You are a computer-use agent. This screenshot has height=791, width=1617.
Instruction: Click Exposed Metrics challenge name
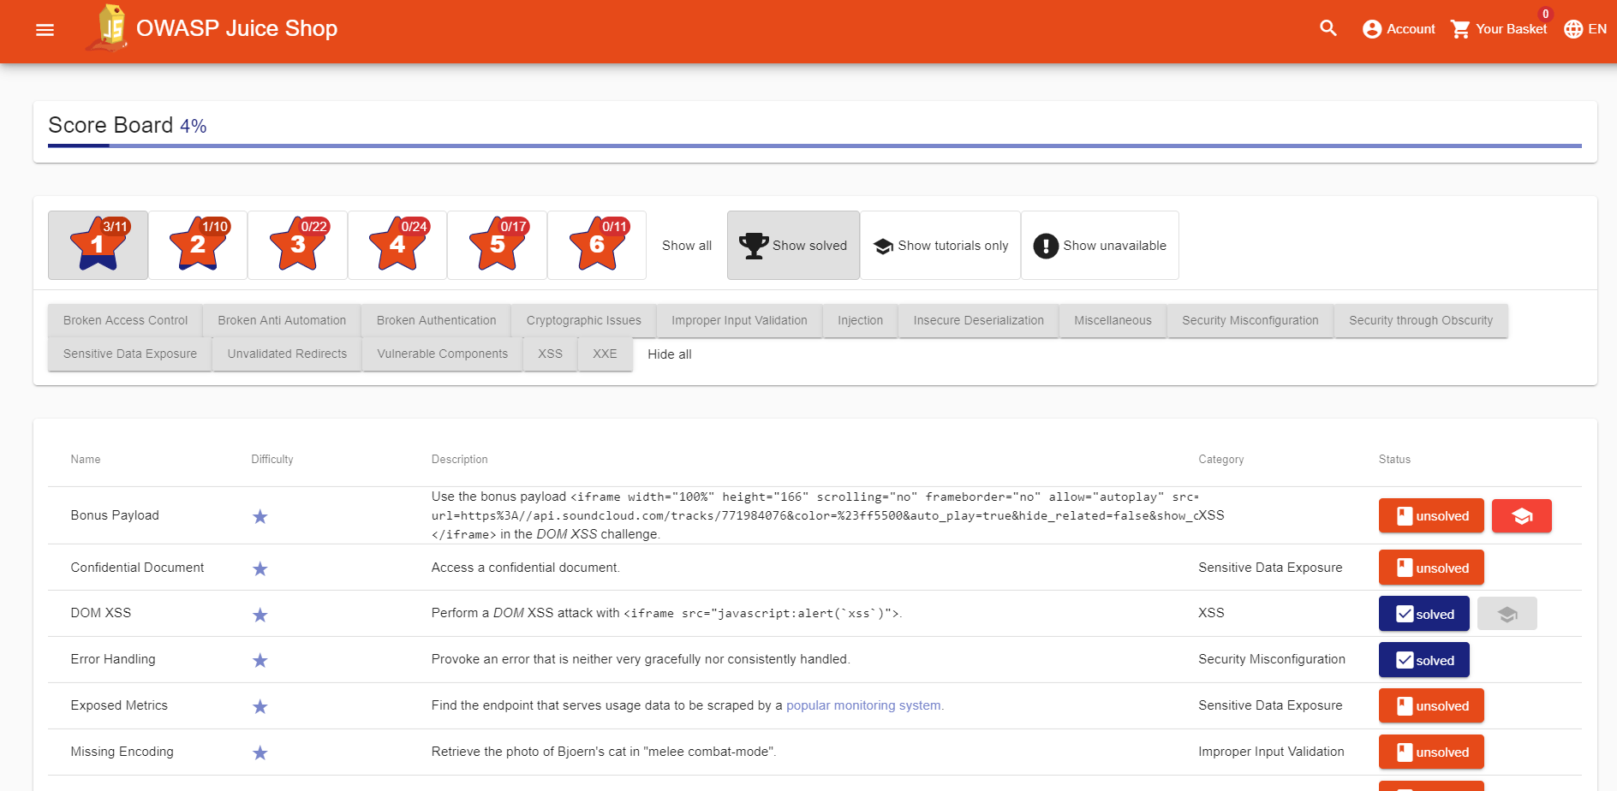pyautogui.click(x=119, y=705)
